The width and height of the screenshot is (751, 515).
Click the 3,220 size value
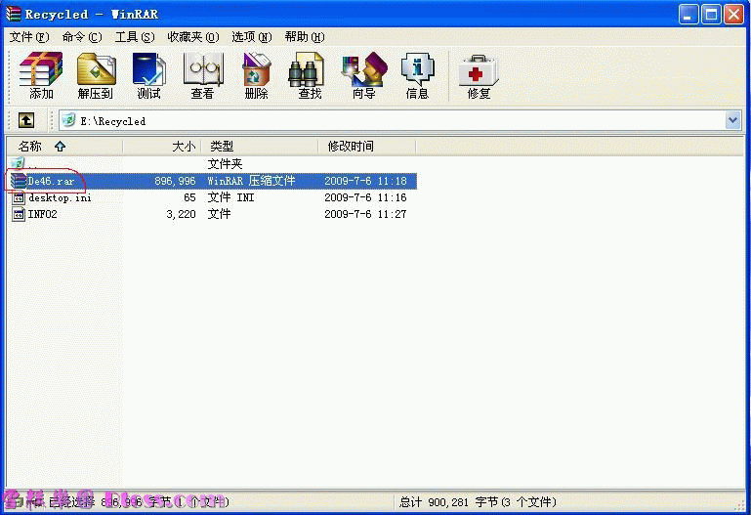[181, 214]
